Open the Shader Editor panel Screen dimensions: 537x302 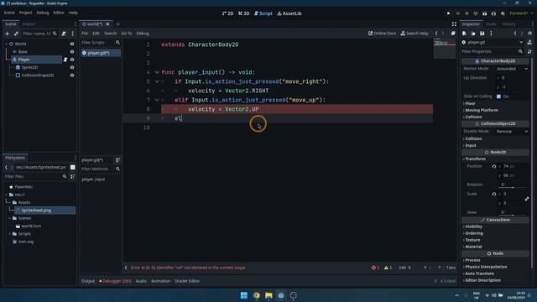pos(187,281)
